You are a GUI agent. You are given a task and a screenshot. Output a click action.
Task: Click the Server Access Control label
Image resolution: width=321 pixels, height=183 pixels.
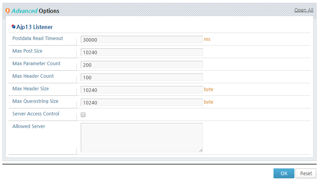(x=36, y=113)
